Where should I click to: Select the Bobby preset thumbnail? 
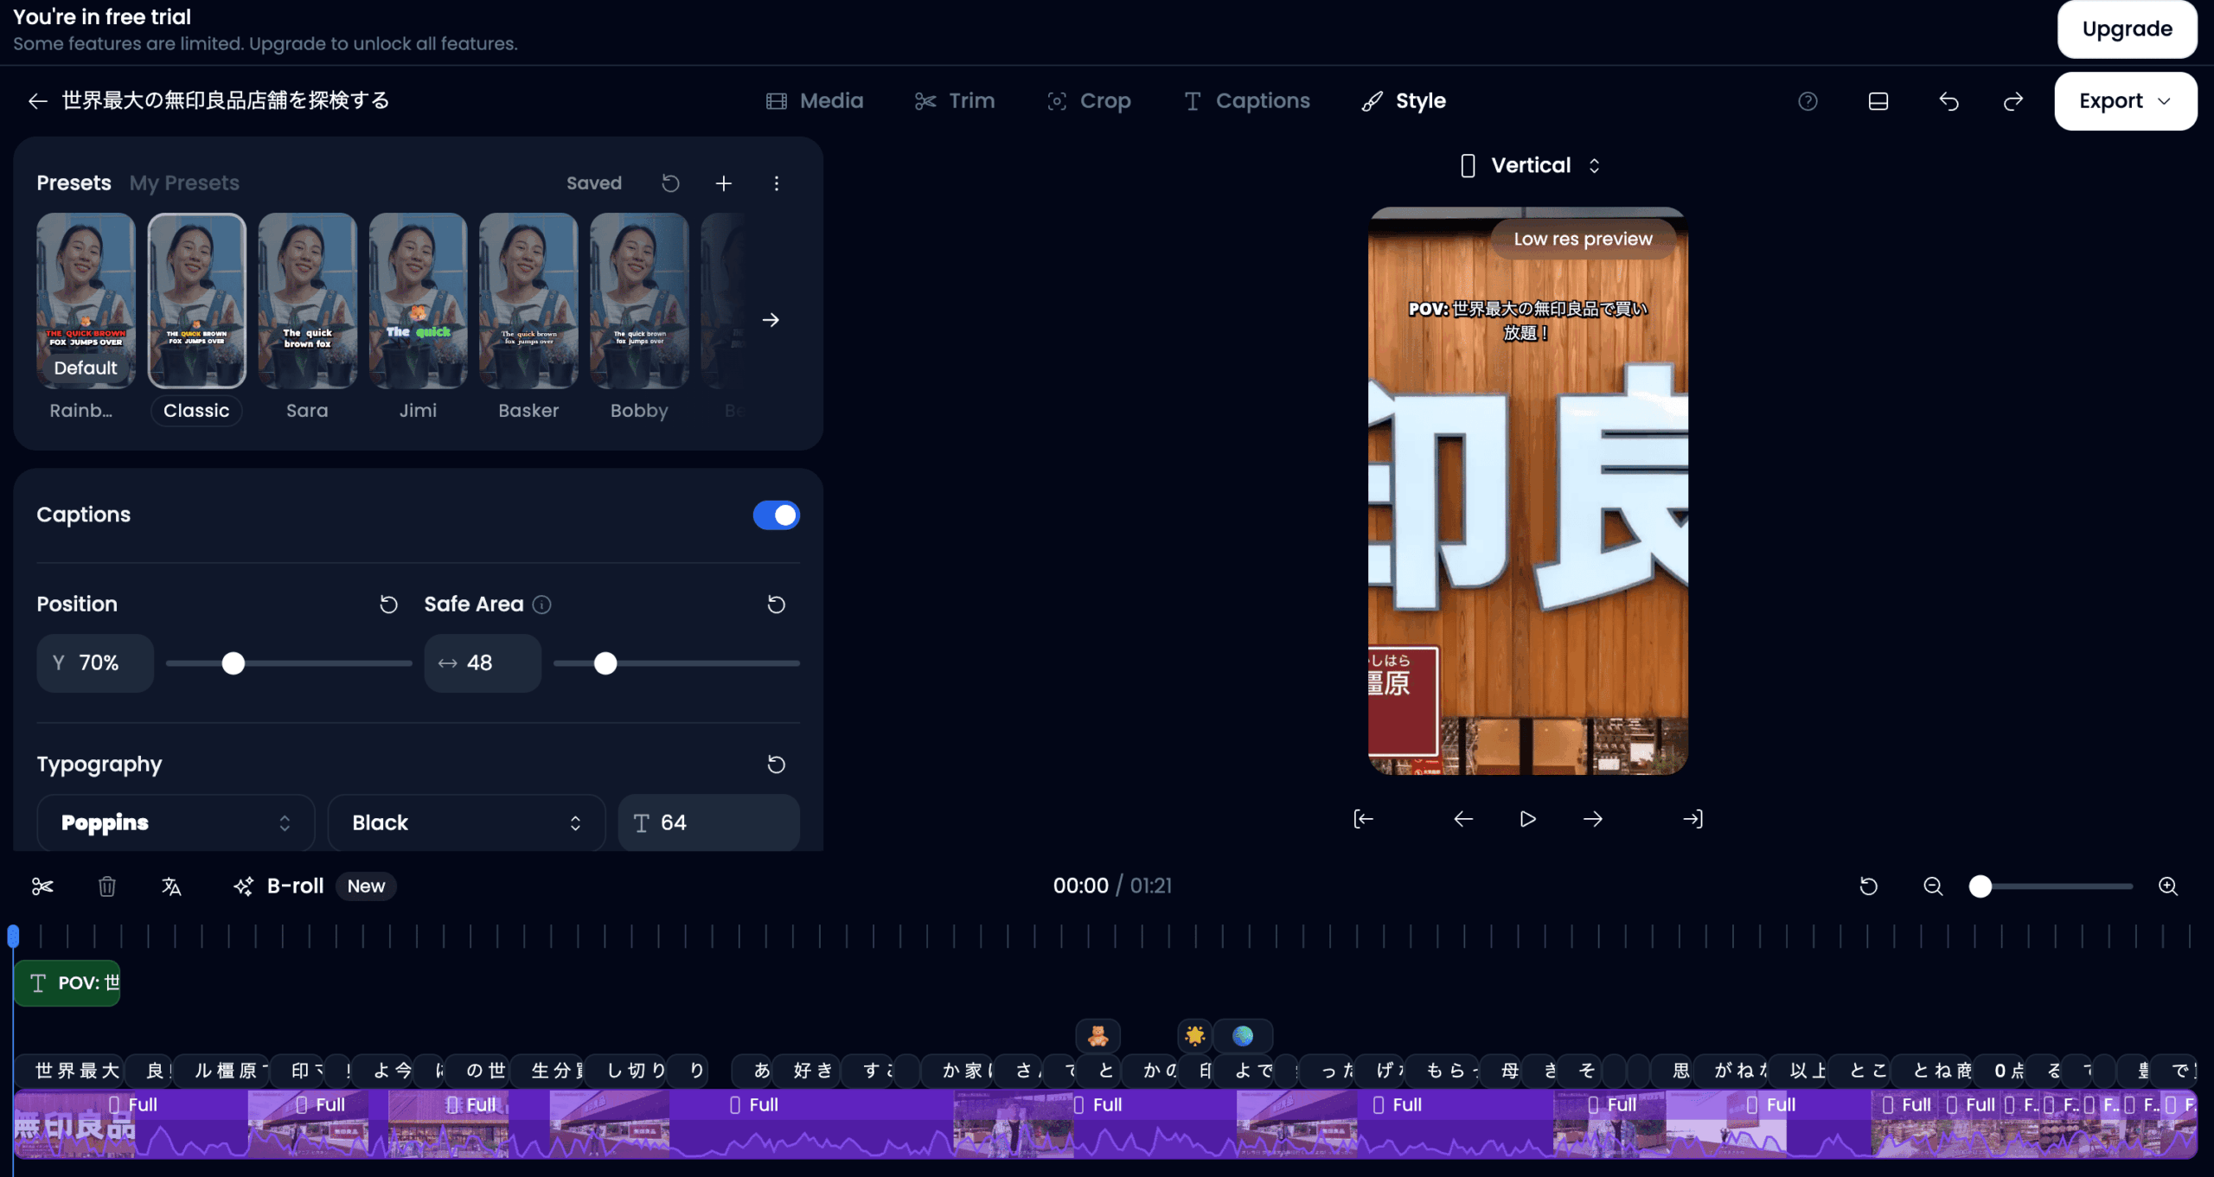[639, 300]
